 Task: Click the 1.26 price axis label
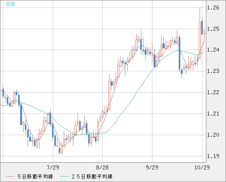pyautogui.click(x=213, y=7)
